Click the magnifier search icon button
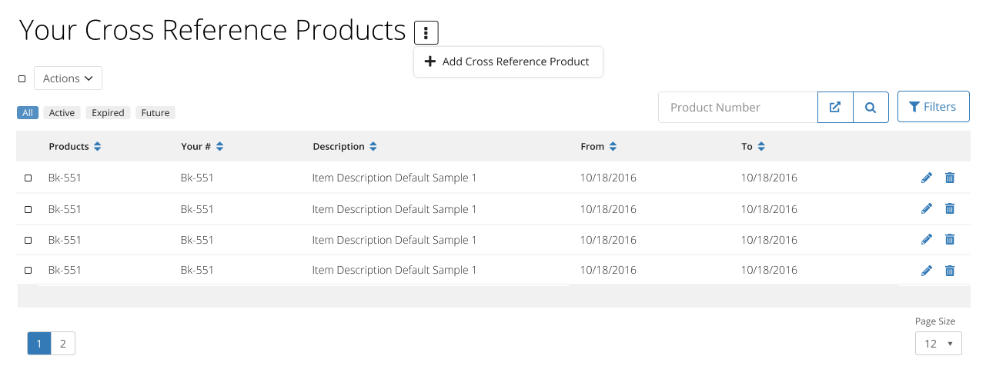The height and width of the screenshot is (366, 986). pyautogui.click(x=871, y=108)
